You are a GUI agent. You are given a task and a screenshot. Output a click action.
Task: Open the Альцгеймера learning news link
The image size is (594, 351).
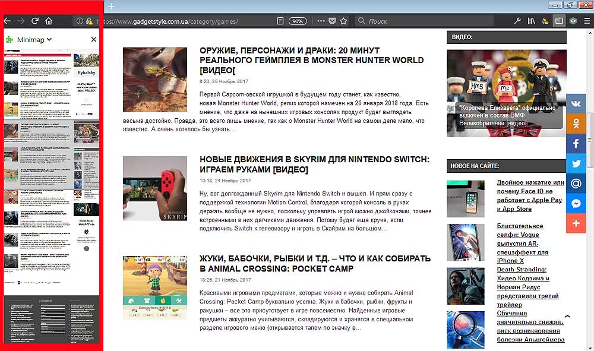(530, 327)
